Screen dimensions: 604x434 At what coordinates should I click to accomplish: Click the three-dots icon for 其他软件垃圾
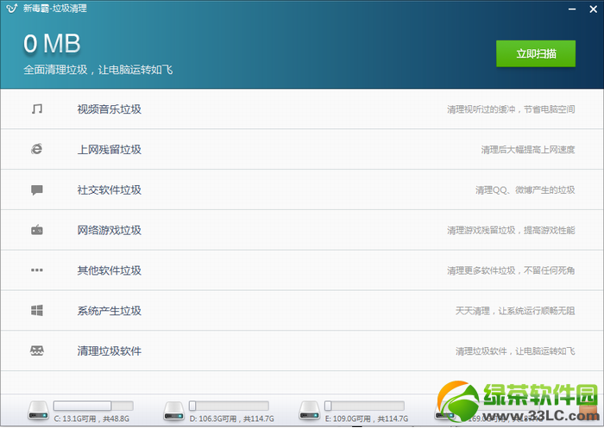(37, 270)
